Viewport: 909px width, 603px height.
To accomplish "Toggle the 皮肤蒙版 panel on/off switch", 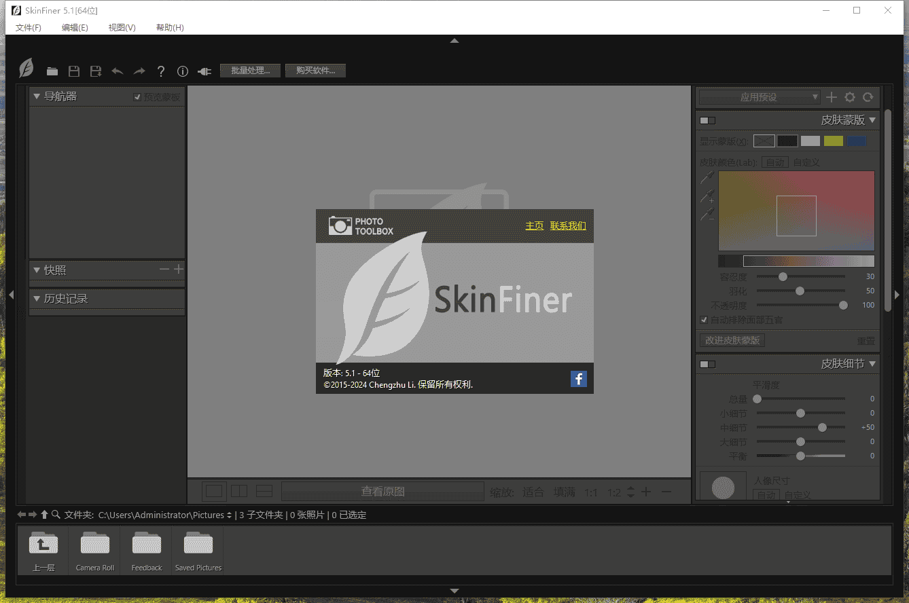I will click(x=707, y=120).
